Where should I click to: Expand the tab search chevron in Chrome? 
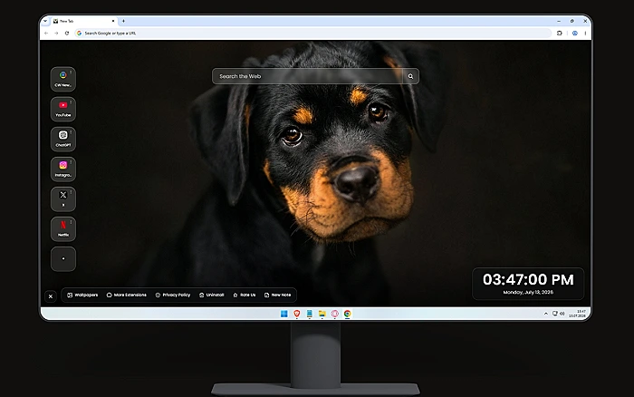point(45,21)
